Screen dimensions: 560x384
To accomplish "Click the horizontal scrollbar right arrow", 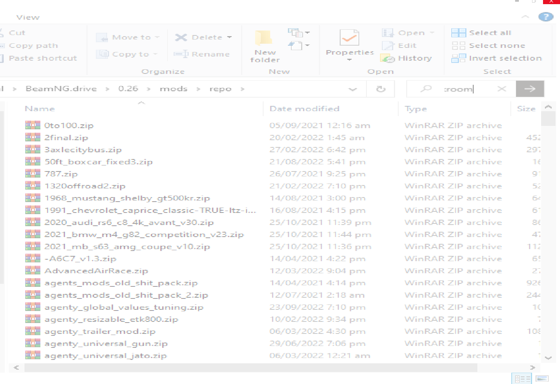I will tap(532, 367).
